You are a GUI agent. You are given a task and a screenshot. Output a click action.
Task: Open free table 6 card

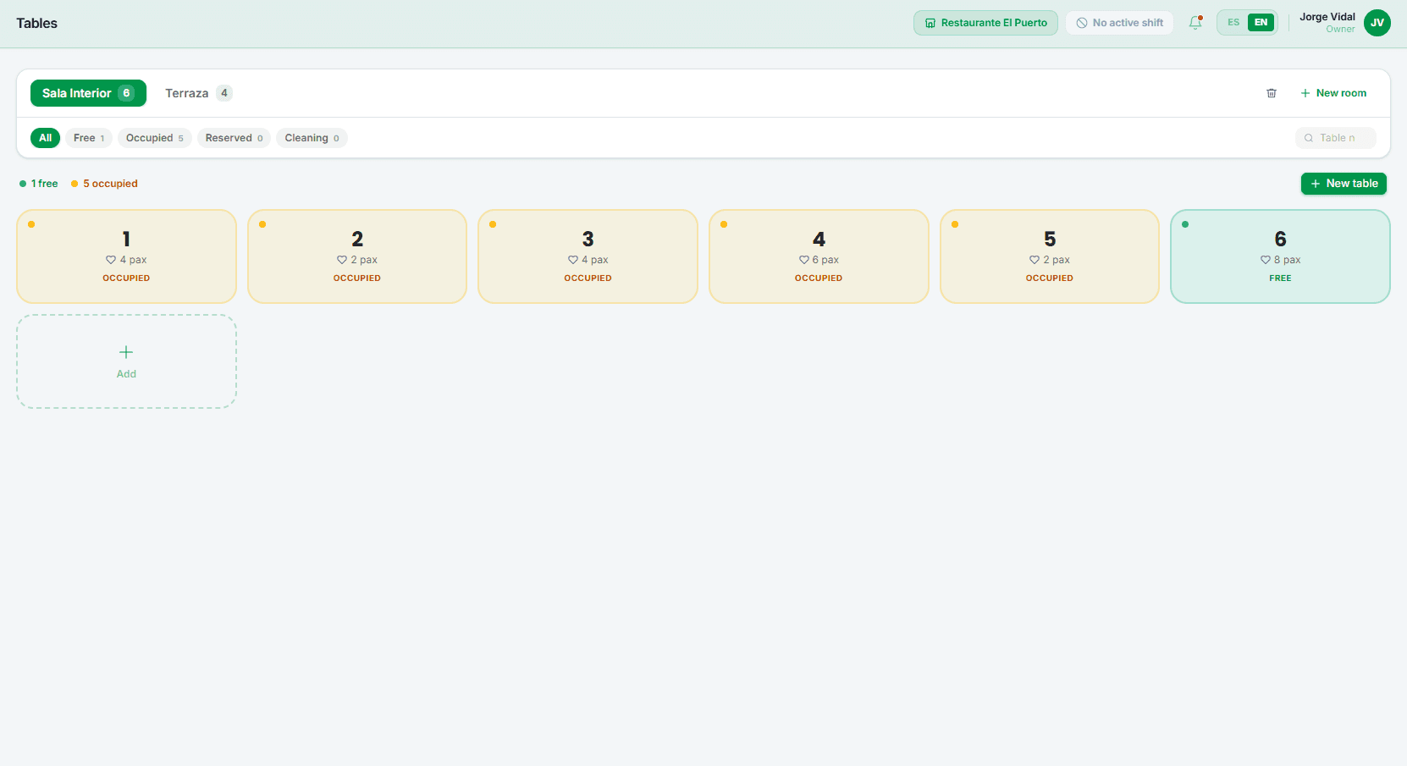pyautogui.click(x=1280, y=256)
